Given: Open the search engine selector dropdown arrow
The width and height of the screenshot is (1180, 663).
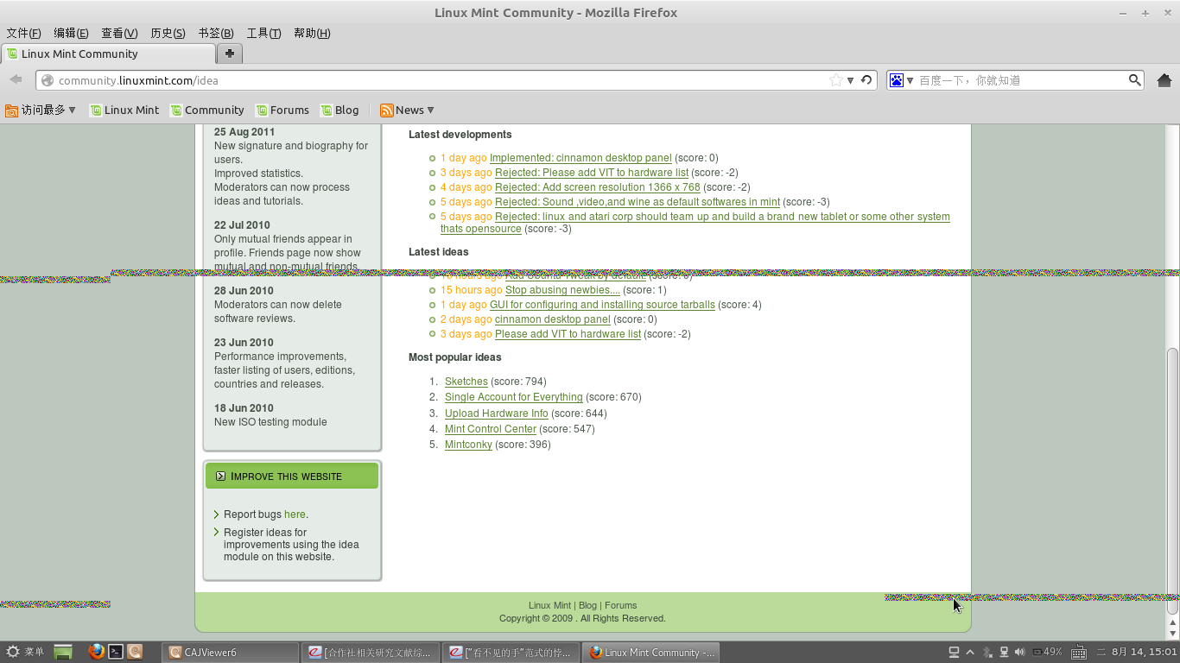Looking at the screenshot, I should click(x=910, y=80).
